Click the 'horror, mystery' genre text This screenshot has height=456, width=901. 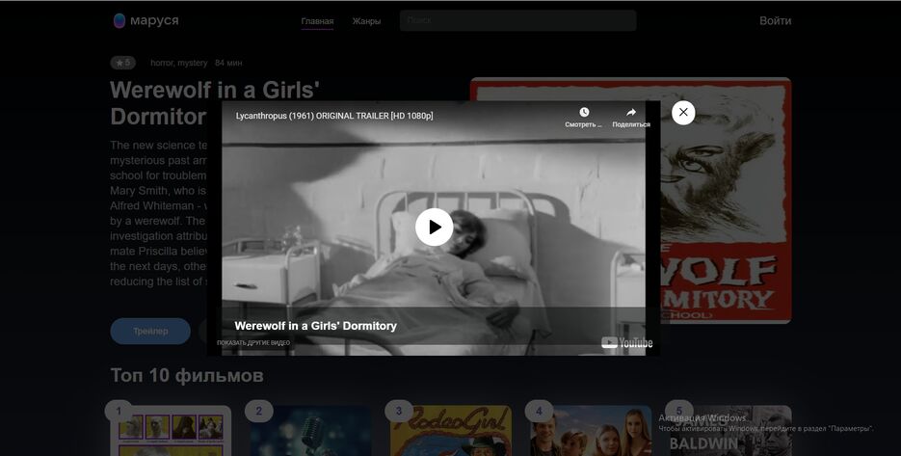pyautogui.click(x=178, y=63)
